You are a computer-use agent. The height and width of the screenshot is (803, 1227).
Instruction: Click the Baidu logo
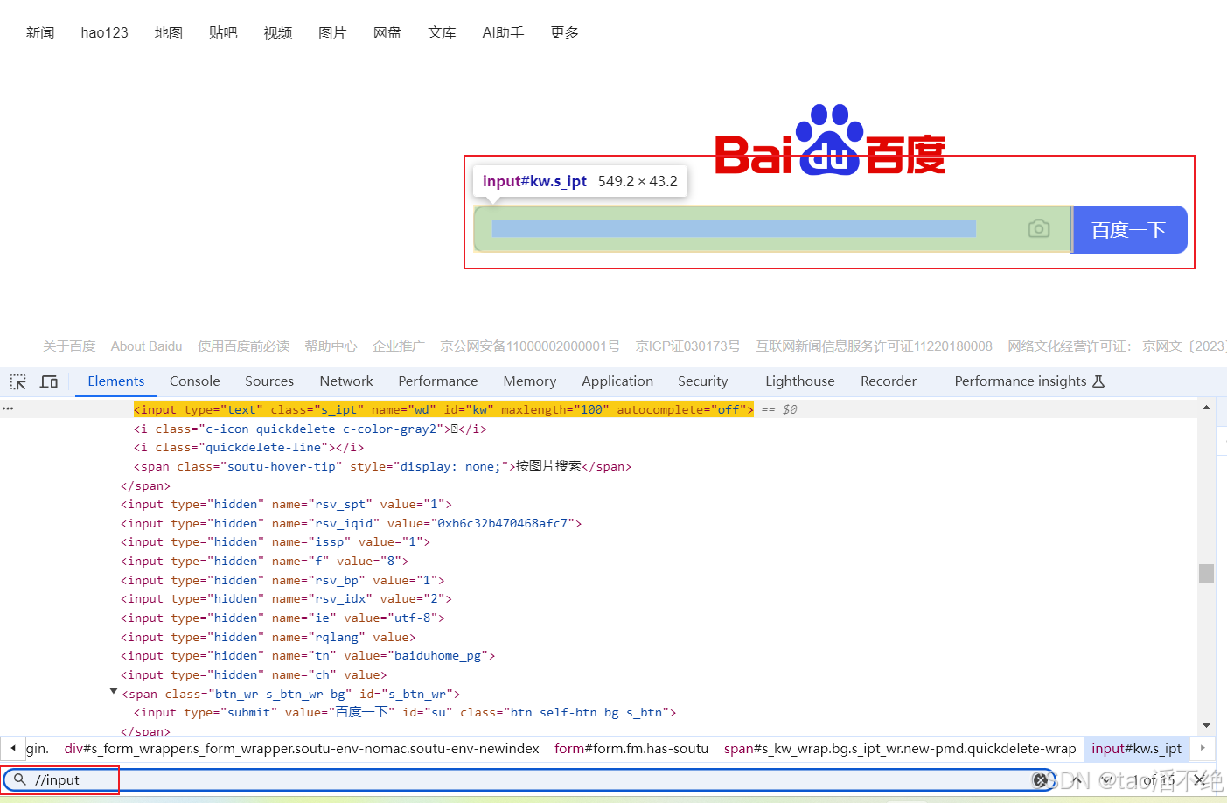pos(830,140)
